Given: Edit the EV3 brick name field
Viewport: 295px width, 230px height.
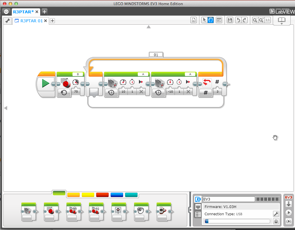Looking at the screenshot, I should [229, 199].
